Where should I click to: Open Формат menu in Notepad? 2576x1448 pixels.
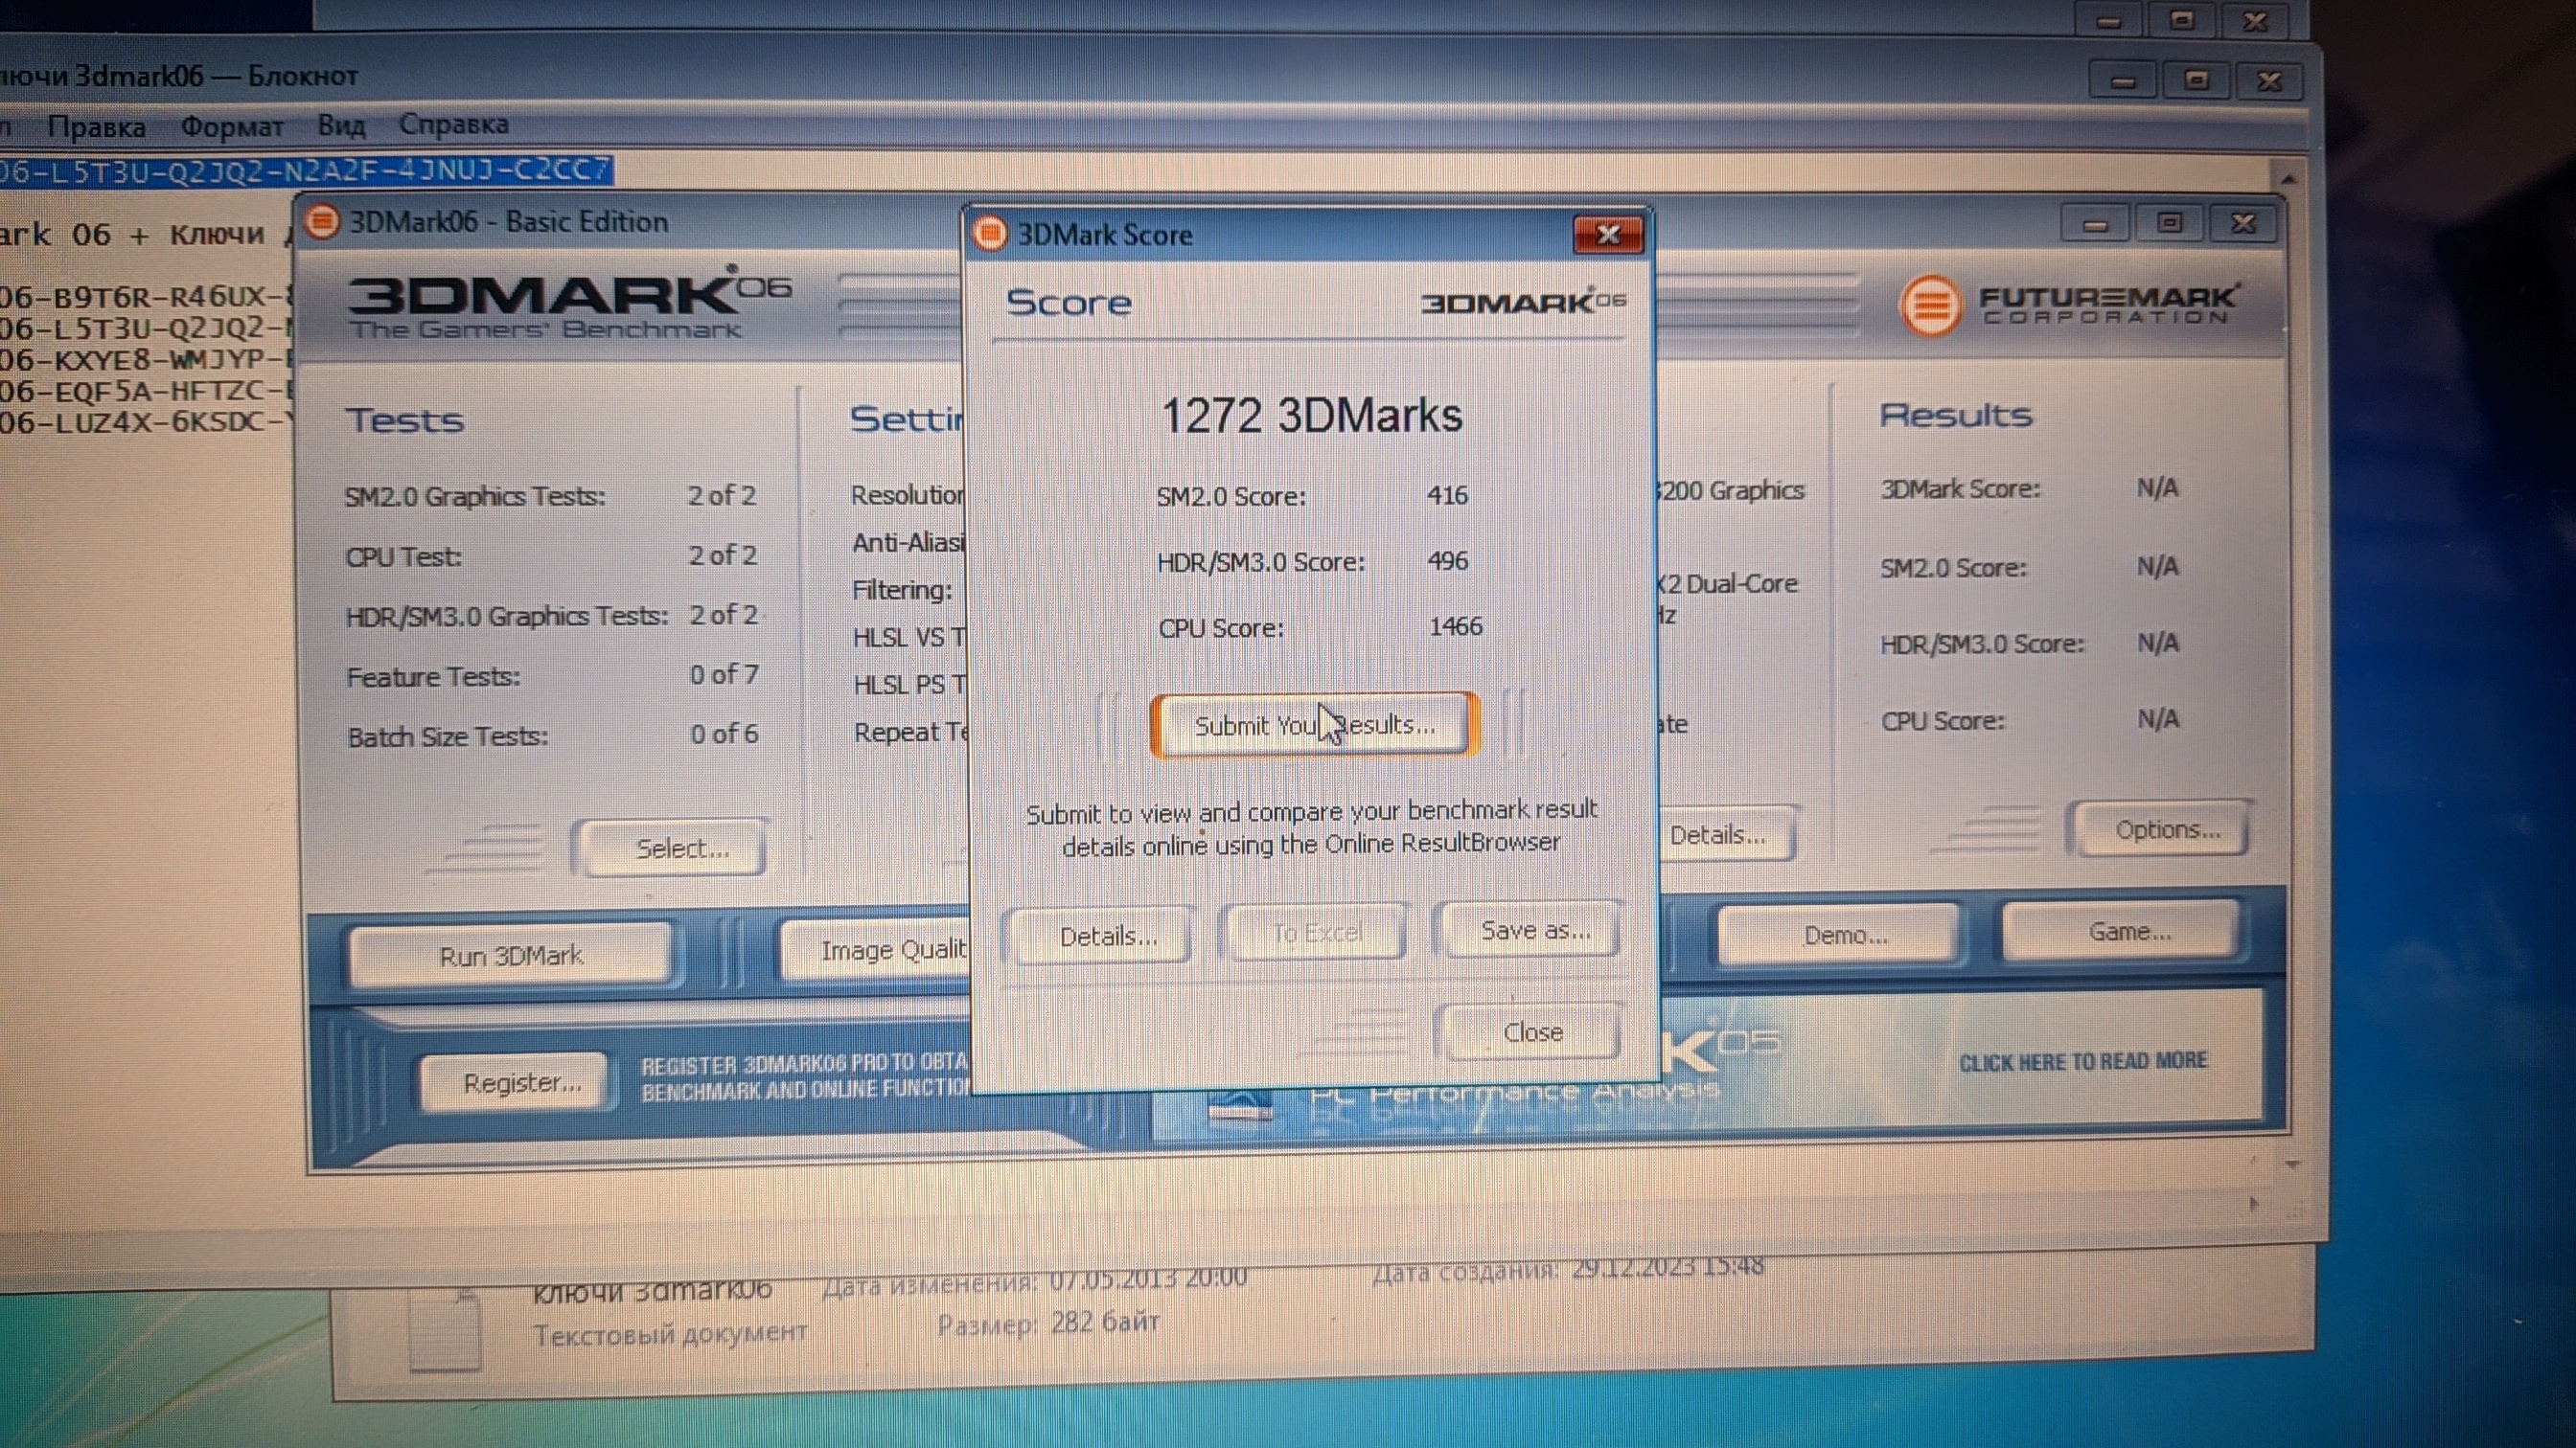pos(232,127)
